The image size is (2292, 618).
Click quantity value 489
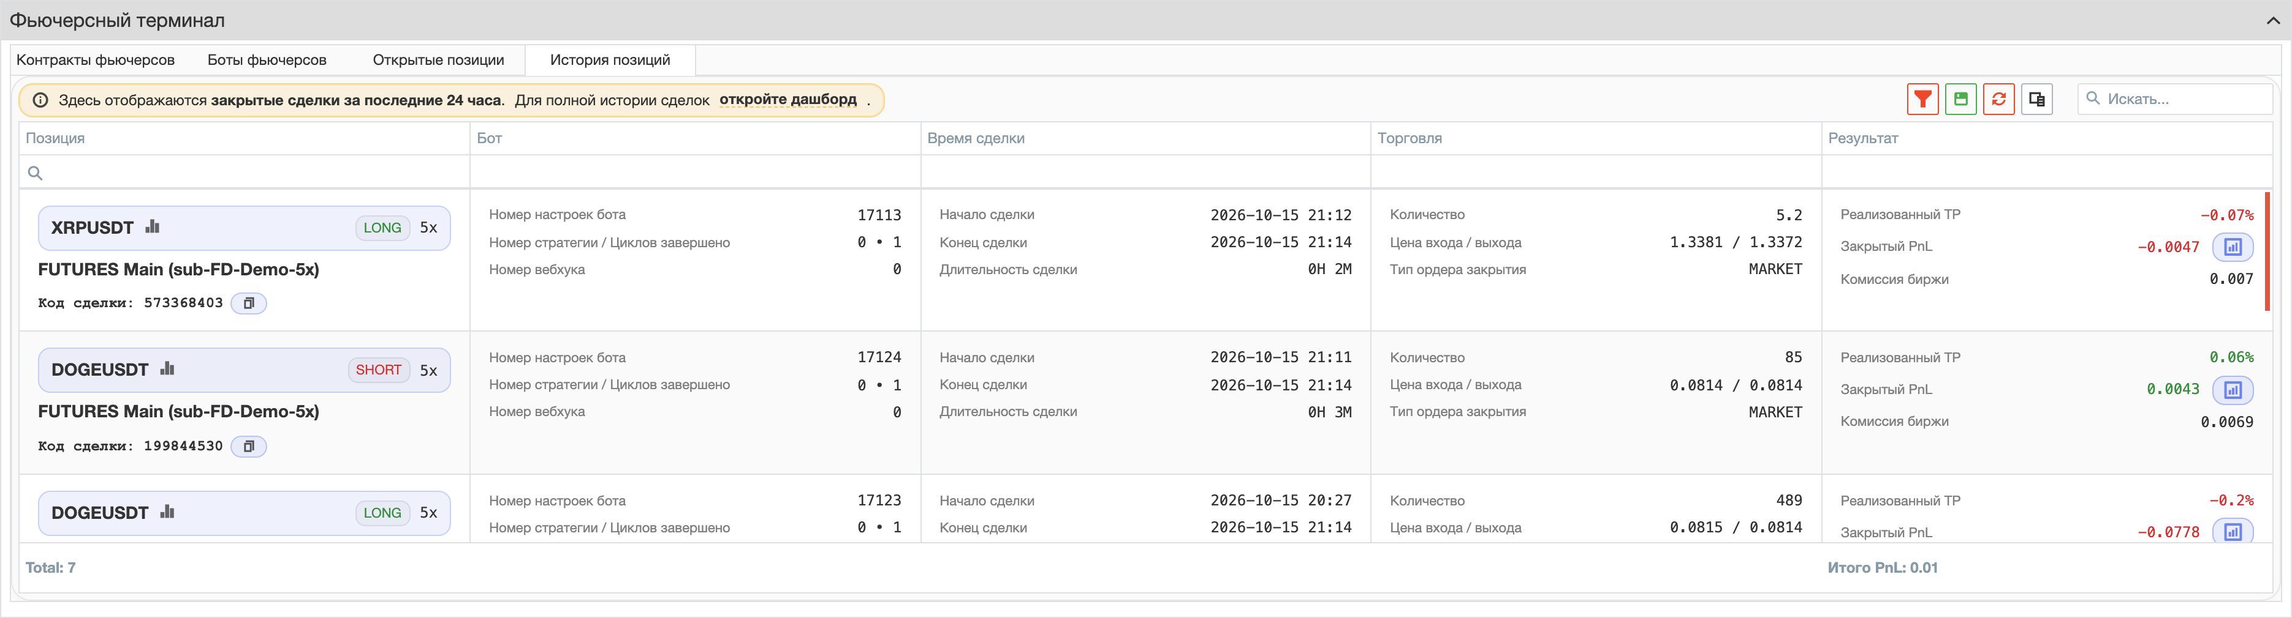[1789, 500]
